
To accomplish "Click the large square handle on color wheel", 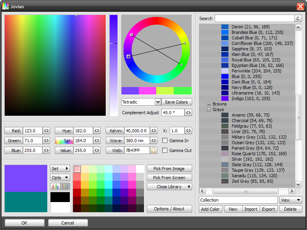I will (128, 56).
